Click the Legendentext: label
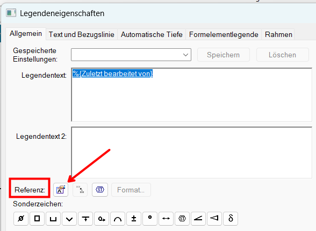The width and height of the screenshot is (316, 231). 44,76
